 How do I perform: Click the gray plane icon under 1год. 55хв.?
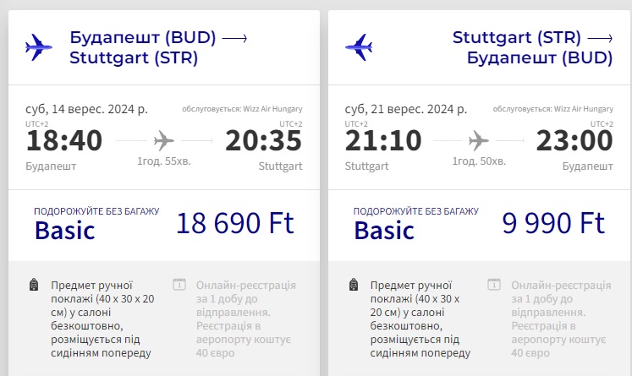click(164, 140)
